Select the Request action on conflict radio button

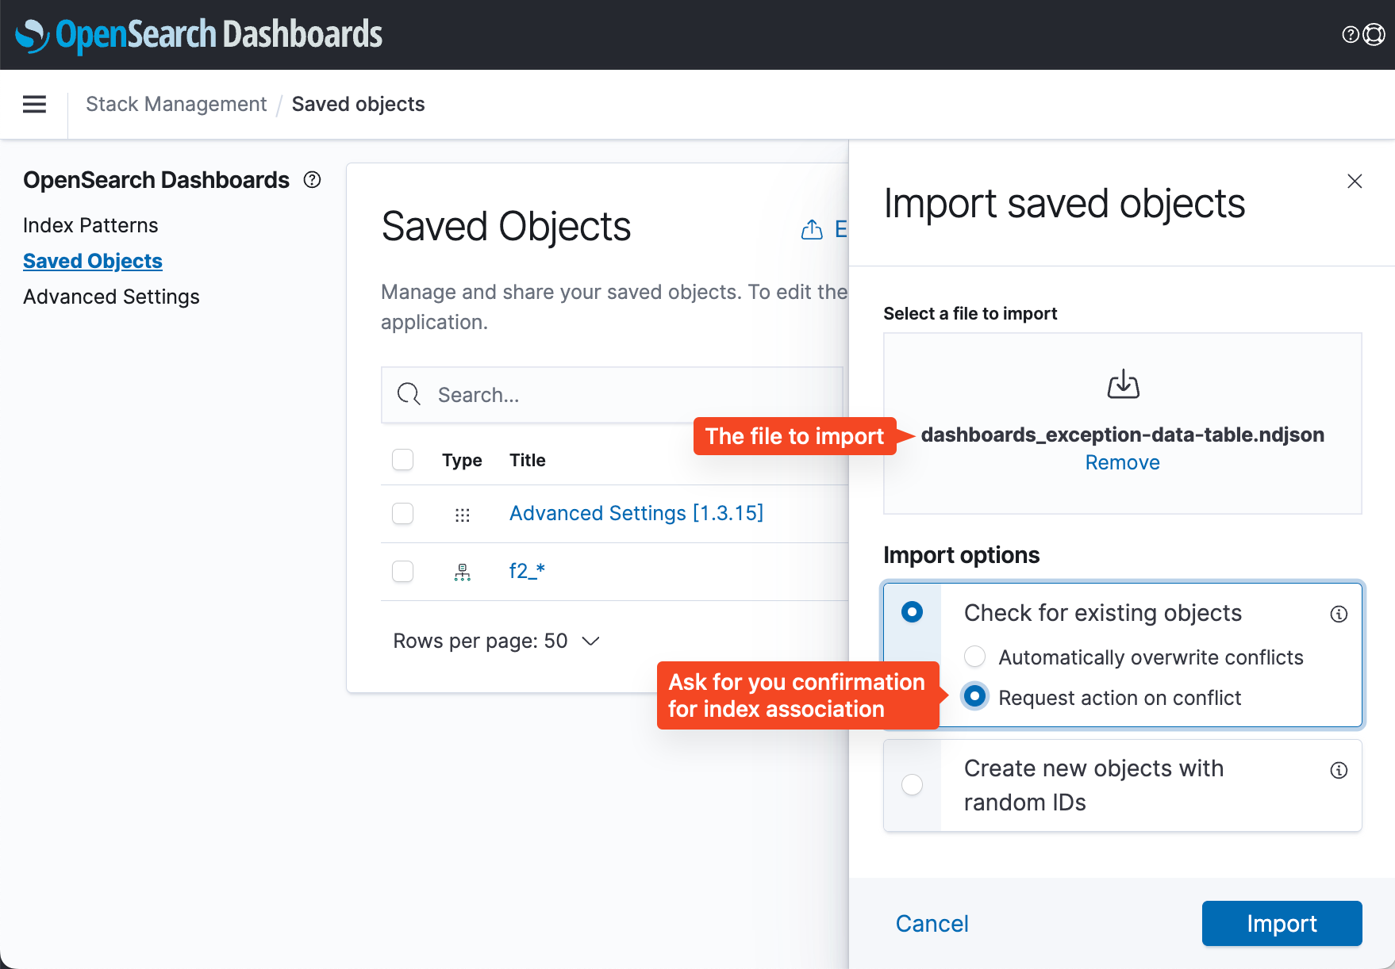pyautogui.click(x=974, y=697)
